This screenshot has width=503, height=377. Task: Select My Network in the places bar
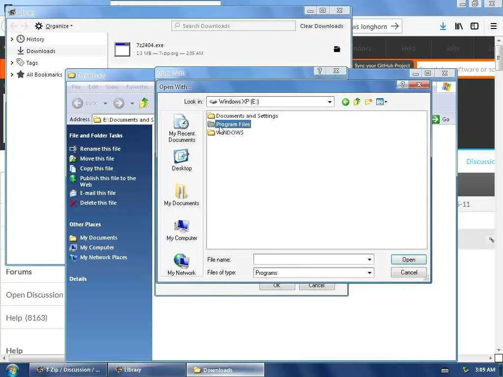pyautogui.click(x=182, y=265)
